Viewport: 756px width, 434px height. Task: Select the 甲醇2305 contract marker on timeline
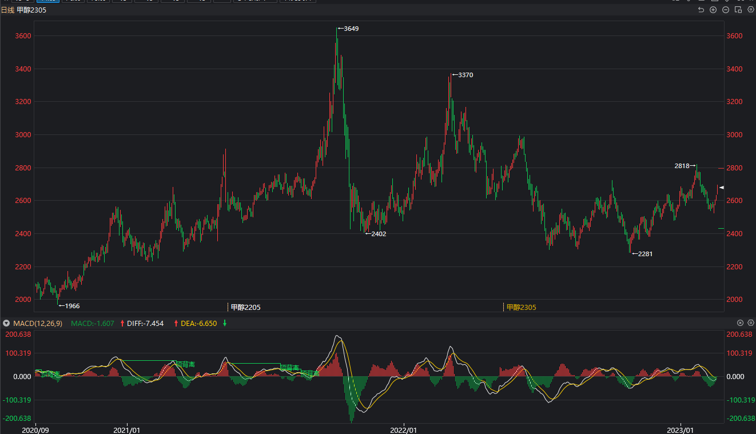(x=521, y=308)
